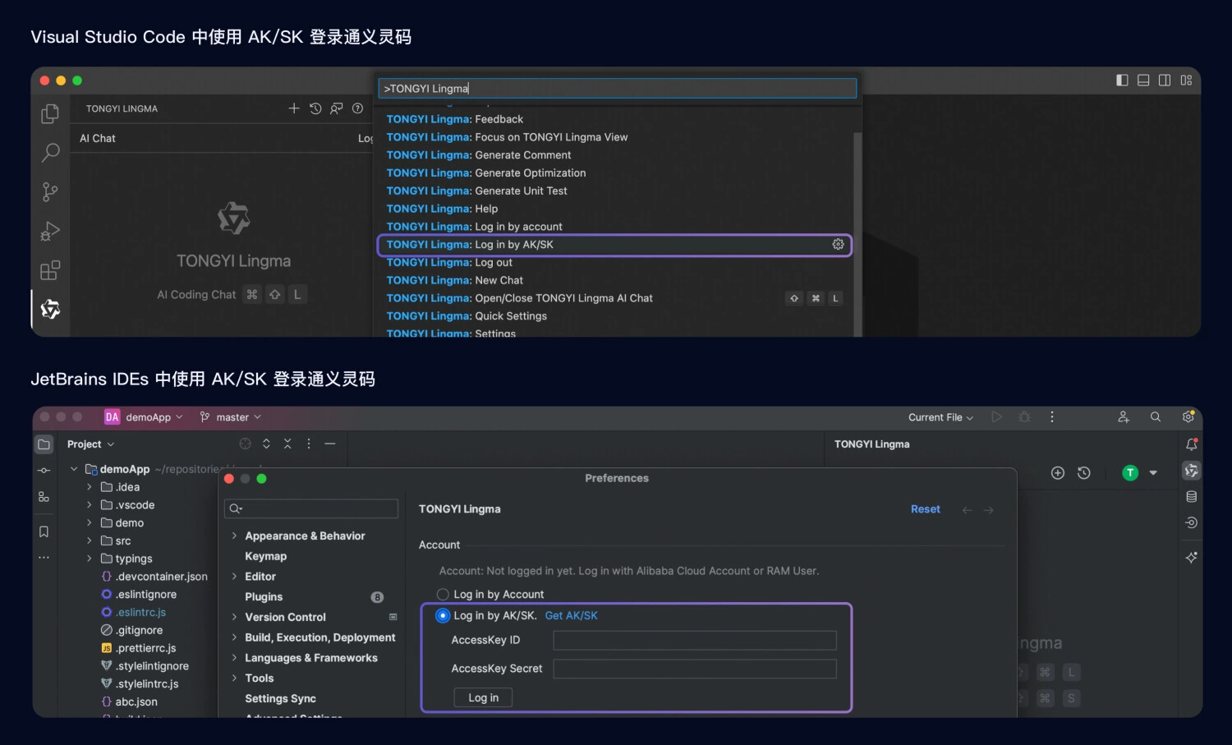Click the Project folder icon in JetBrains left stripe

[x=44, y=444]
